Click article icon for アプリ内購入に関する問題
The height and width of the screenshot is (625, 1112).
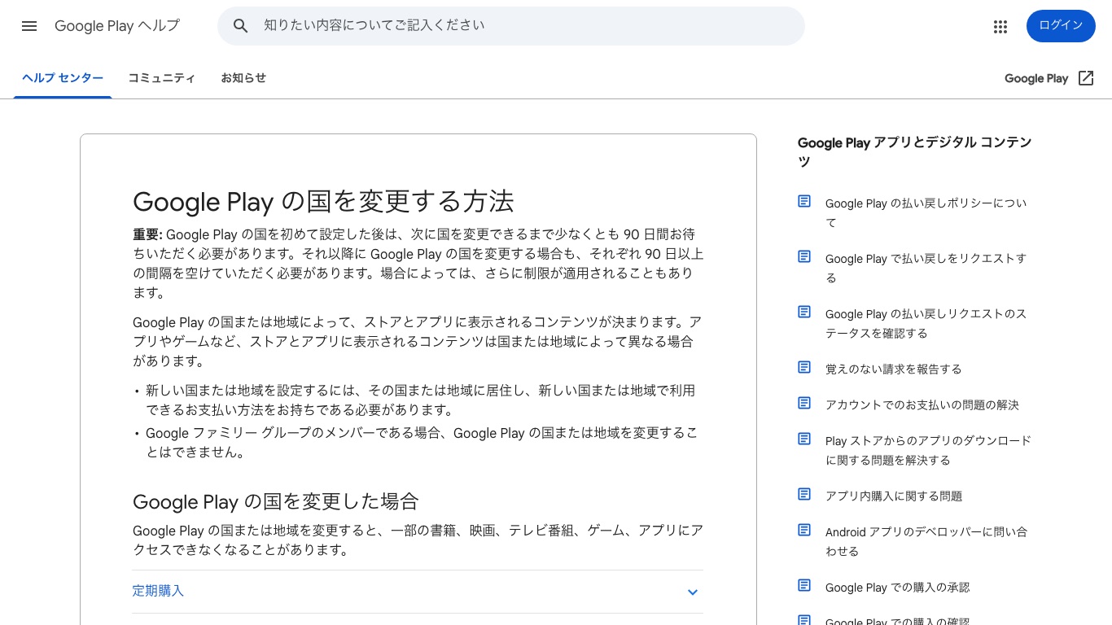pos(804,494)
